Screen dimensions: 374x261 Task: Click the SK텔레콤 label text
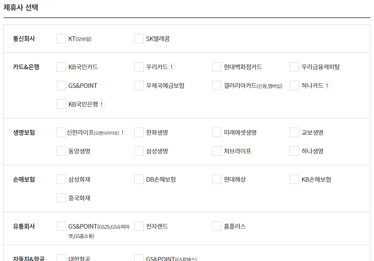tap(158, 39)
